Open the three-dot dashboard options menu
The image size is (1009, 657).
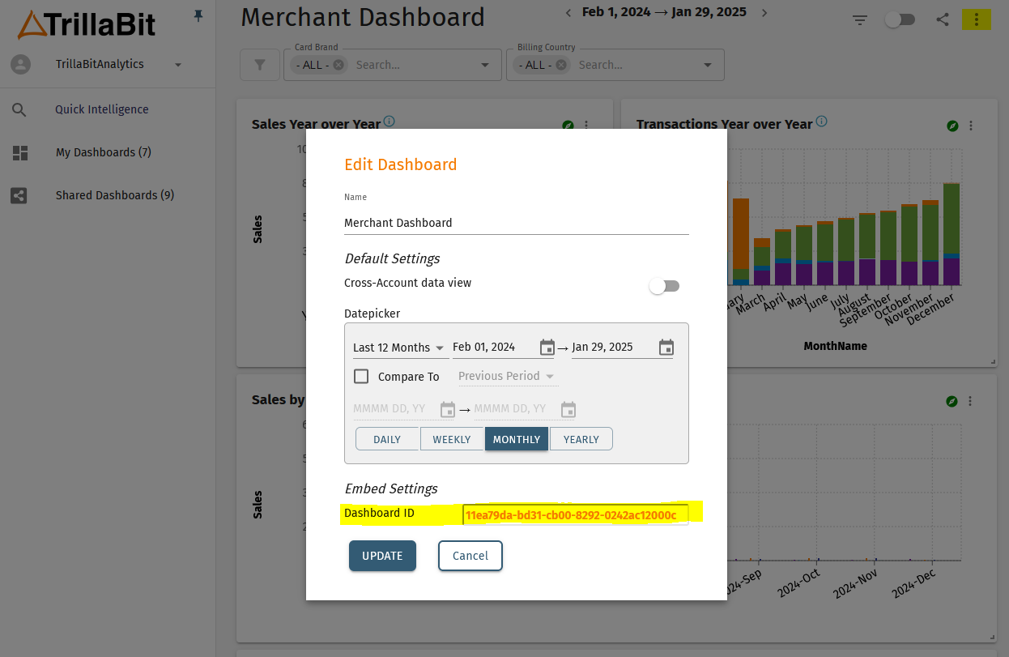point(977,20)
